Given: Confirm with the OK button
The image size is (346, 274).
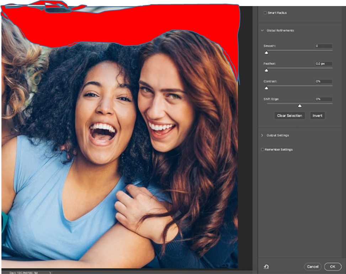Looking at the screenshot, I should (333, 267).
